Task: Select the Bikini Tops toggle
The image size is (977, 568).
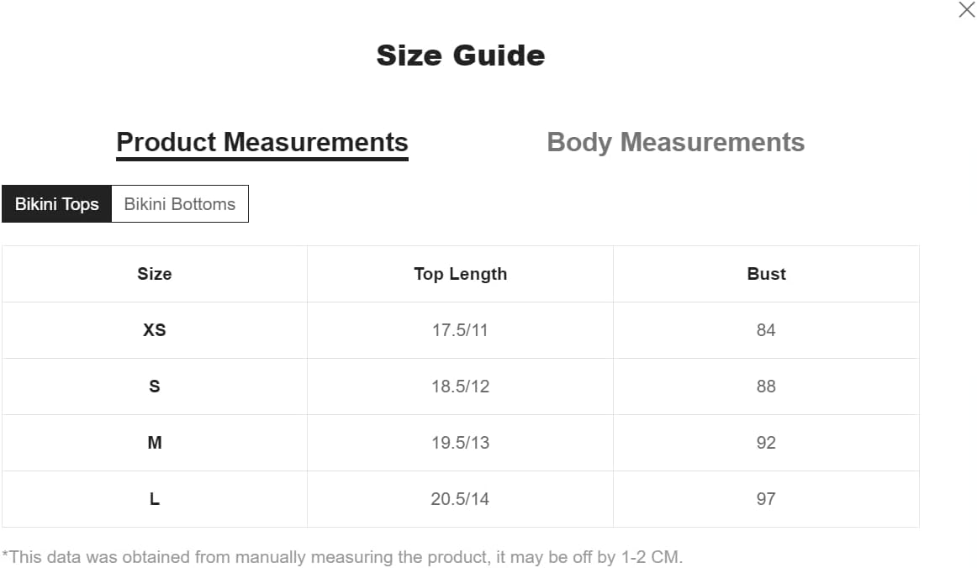Action: click(x=56, y=203)
